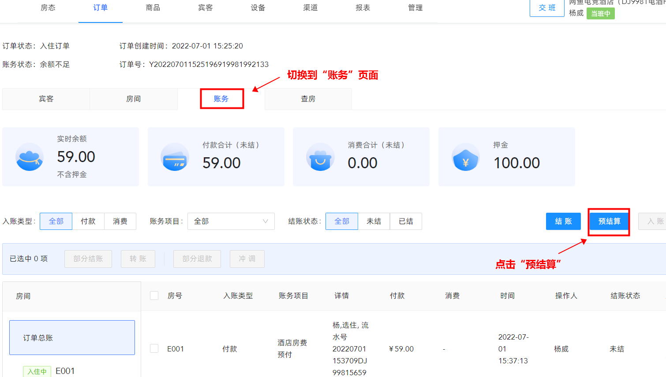Click the 部分结账 button
The width and height of the screenshot is (666, 377).
(x=88, y=259)
